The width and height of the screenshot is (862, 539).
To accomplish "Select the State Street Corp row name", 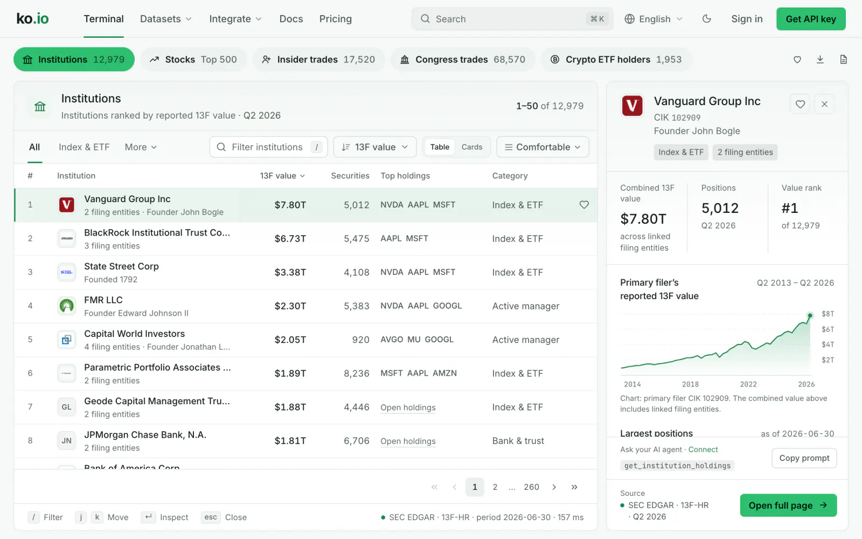I will click(x=121, y=266).
